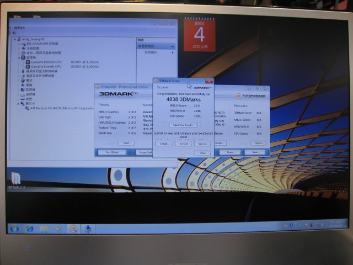Viewport: 353px width, 265px height.
Task: Open the Help (H) menu in Device Manager
Action: pyautogui.click(x=20, y=28)
